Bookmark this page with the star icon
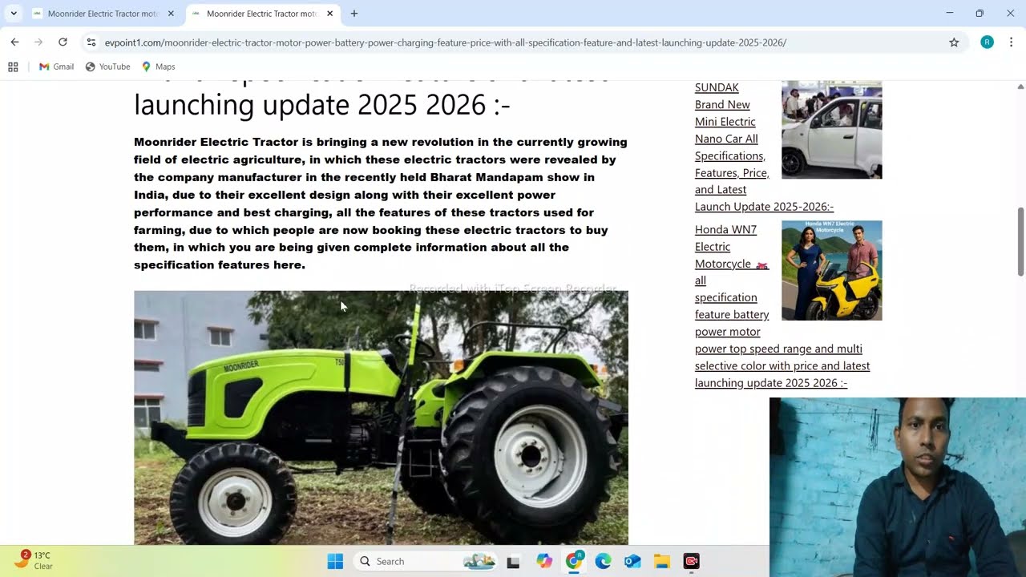 (954, 42)
